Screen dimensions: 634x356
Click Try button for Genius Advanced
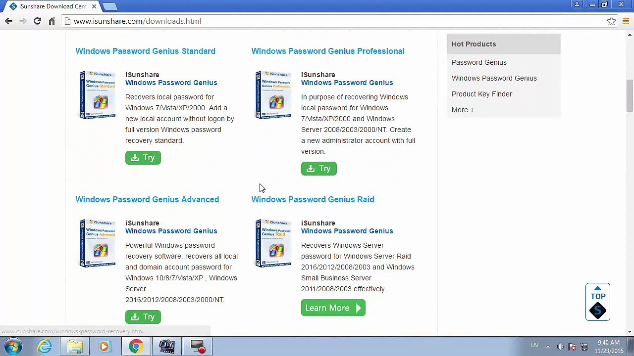coord(143,317)
